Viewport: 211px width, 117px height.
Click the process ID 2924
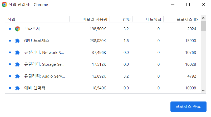pos(192,29)
